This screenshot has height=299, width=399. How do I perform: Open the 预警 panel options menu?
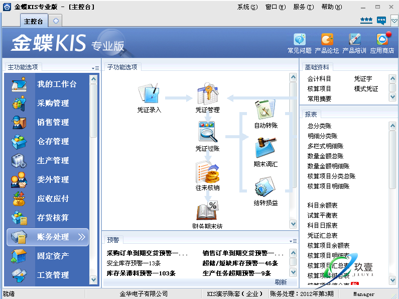(293, 241)
